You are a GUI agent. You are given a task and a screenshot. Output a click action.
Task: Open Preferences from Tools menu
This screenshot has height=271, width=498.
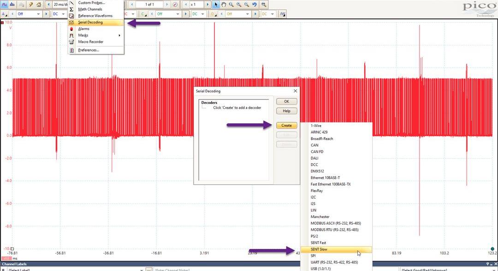95,50
